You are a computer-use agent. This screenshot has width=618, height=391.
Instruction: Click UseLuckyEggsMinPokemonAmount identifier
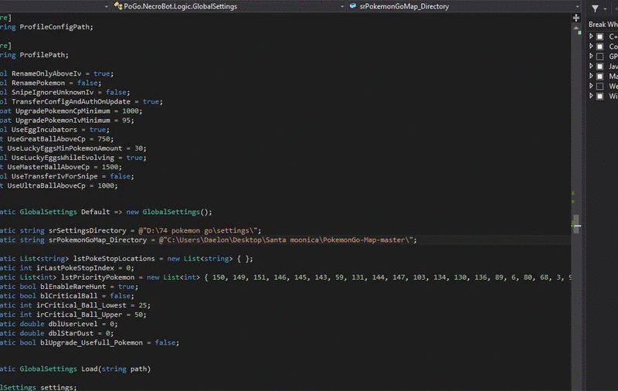coord(65,148)
